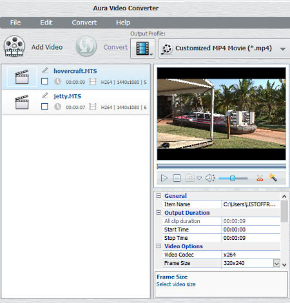Collapse the Video Options section
Screen dimensions: 290x303
(159, 246)
